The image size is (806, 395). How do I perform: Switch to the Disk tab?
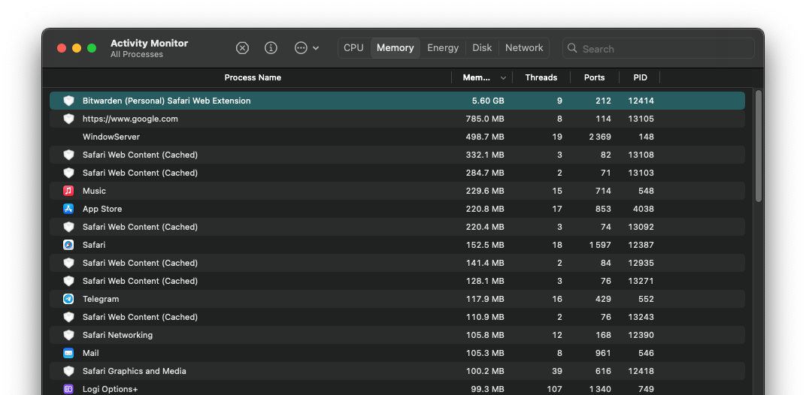482,48
